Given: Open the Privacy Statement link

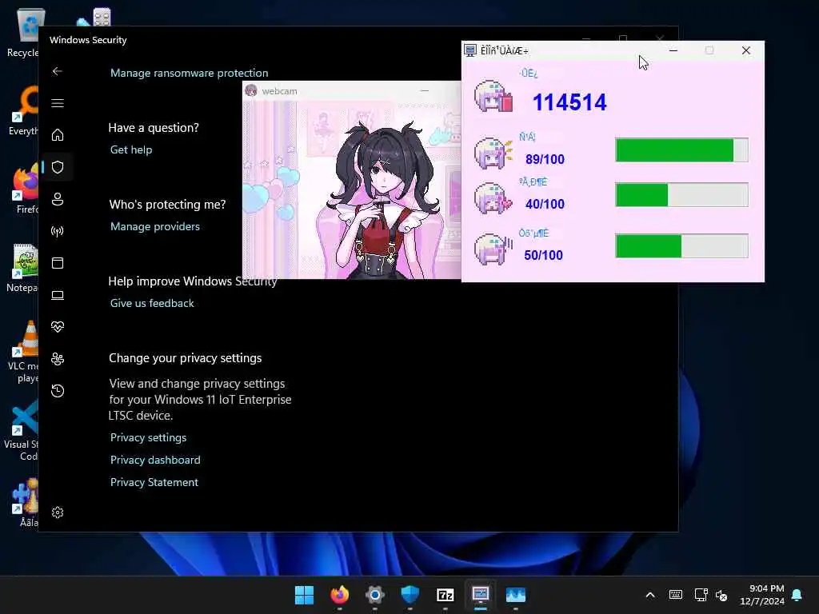Looking at the screenshot, I should click(154, 482).
